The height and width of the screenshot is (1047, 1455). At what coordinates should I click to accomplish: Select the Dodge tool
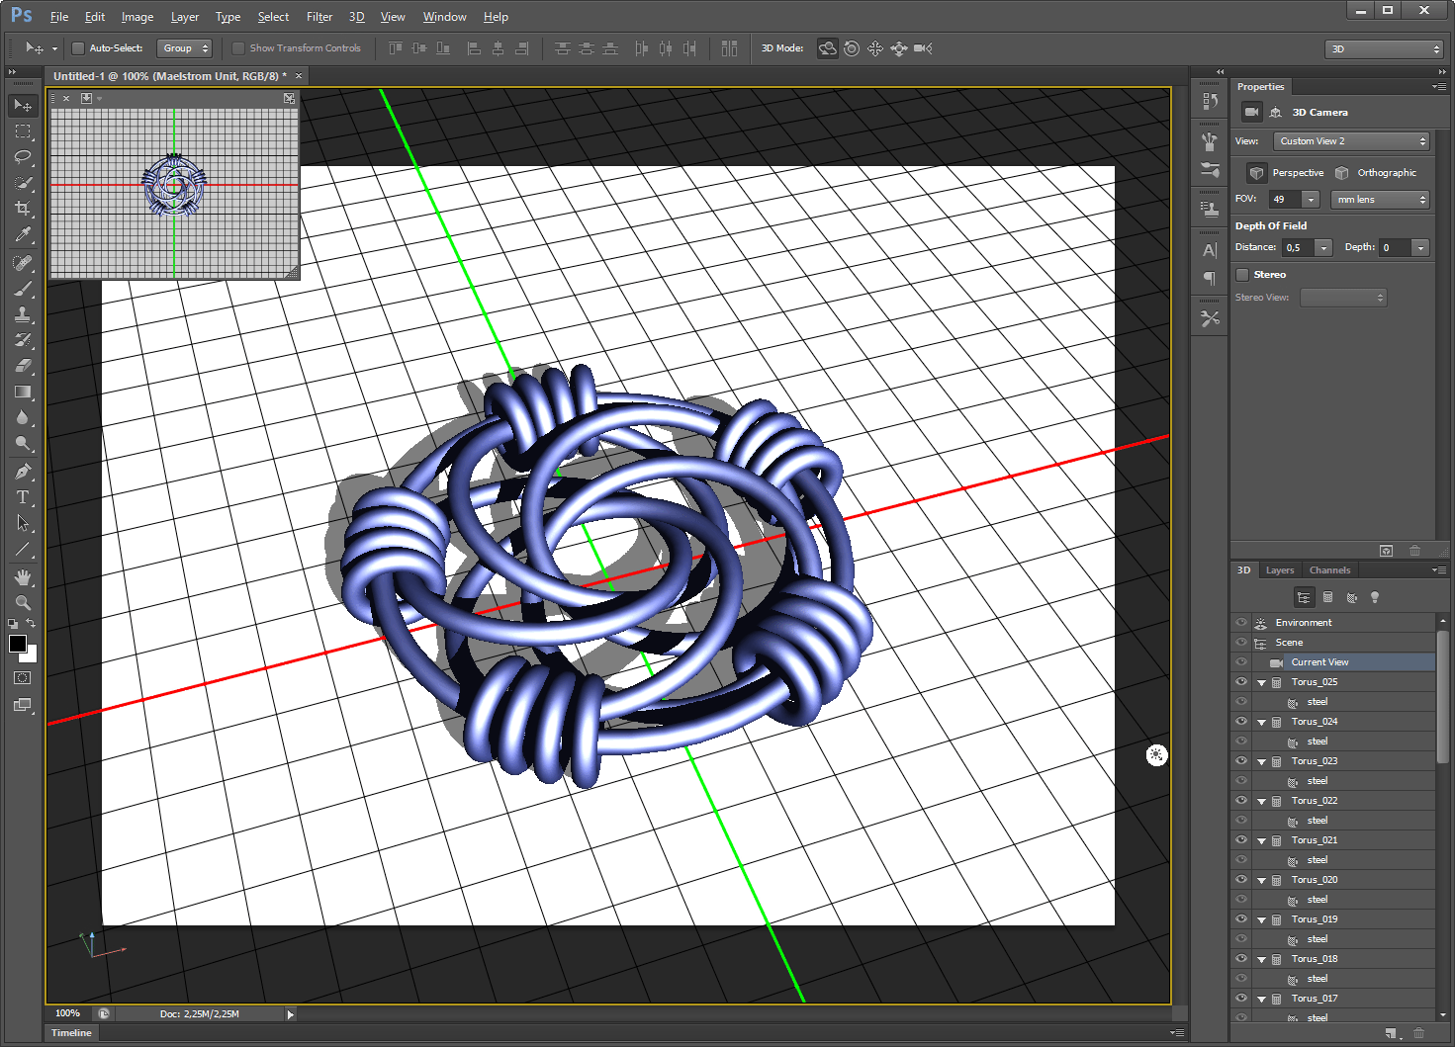(23, 443)
